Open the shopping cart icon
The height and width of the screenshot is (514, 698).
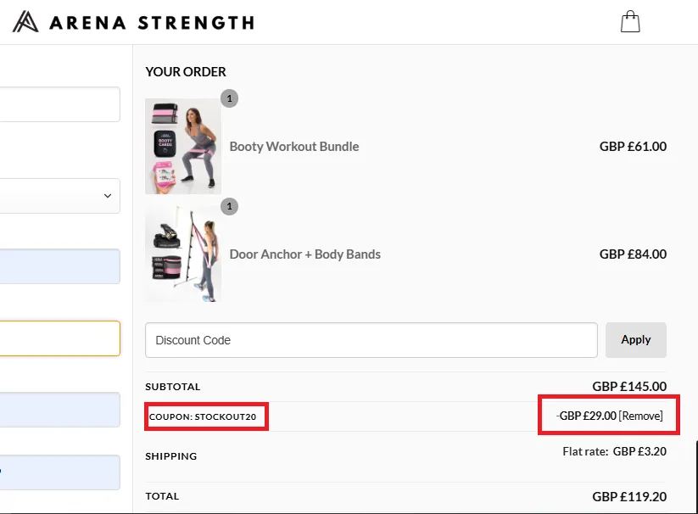coord(630,20)
